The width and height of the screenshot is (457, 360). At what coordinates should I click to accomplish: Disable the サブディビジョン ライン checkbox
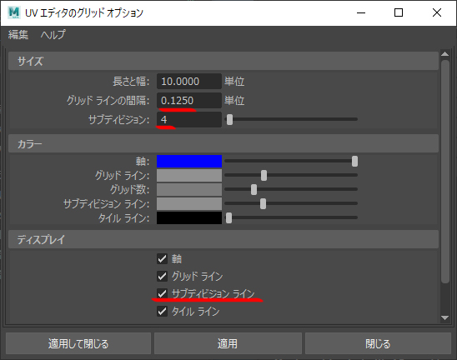pyautogui.click(x=162, y=293)
